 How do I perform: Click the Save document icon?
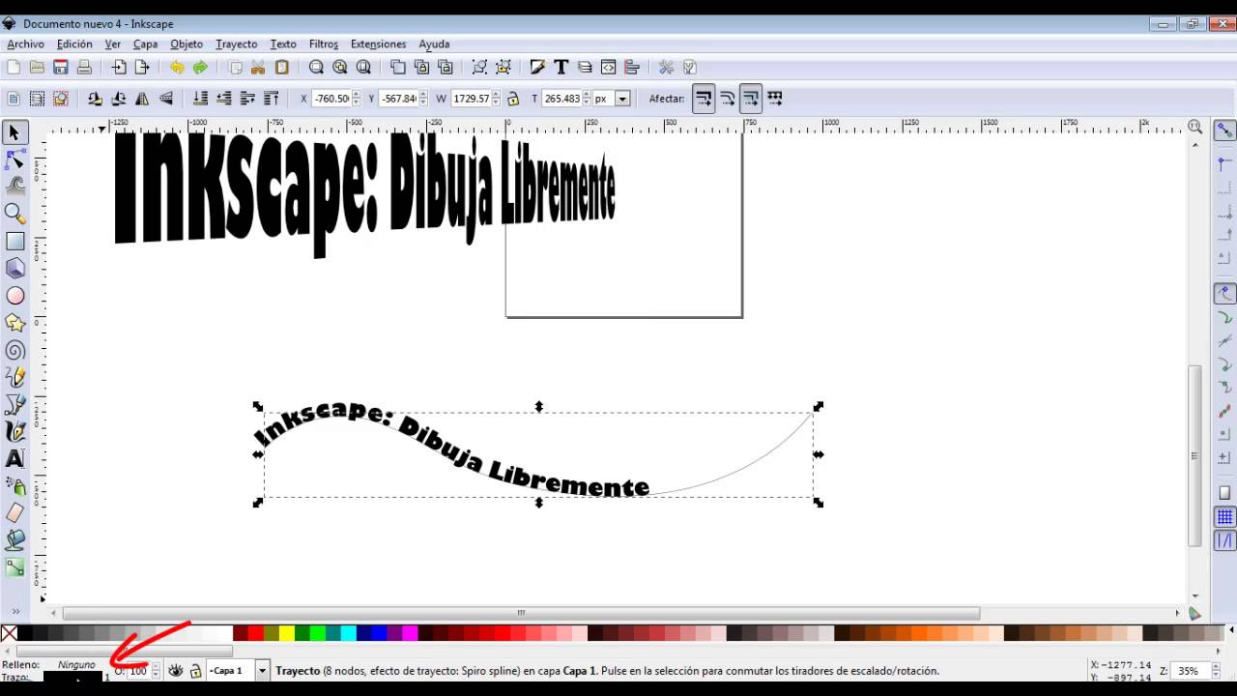(60, 67)
